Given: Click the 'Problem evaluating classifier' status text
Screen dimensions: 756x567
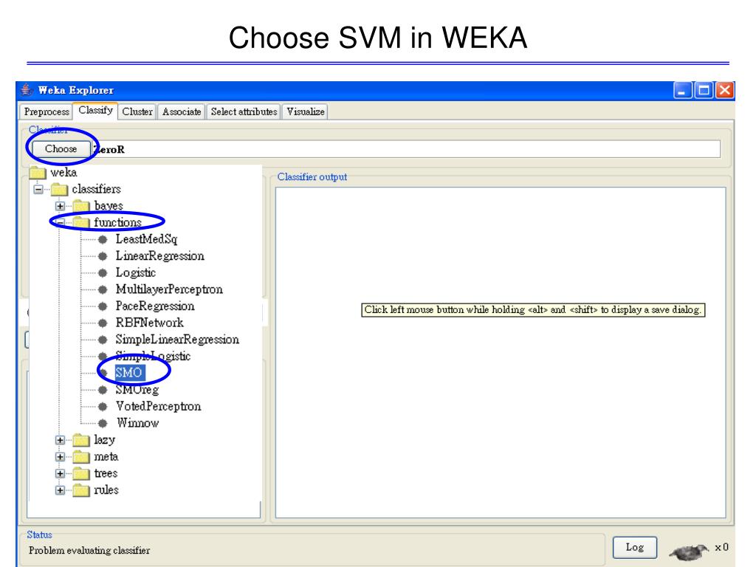Looking at the screenshot, I should pyautogui.click(x=89, y=550).
